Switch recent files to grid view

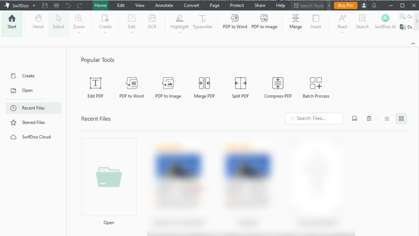point(401,118)
